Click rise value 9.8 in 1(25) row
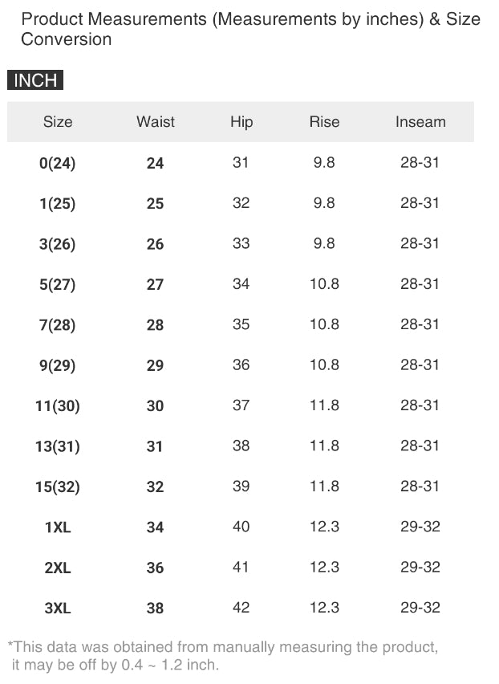The image size is (499, 684). 324,203
